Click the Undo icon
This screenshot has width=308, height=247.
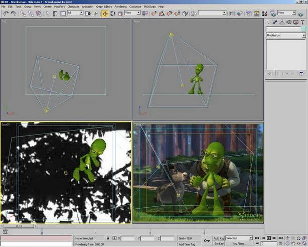(x=6, y=14)
